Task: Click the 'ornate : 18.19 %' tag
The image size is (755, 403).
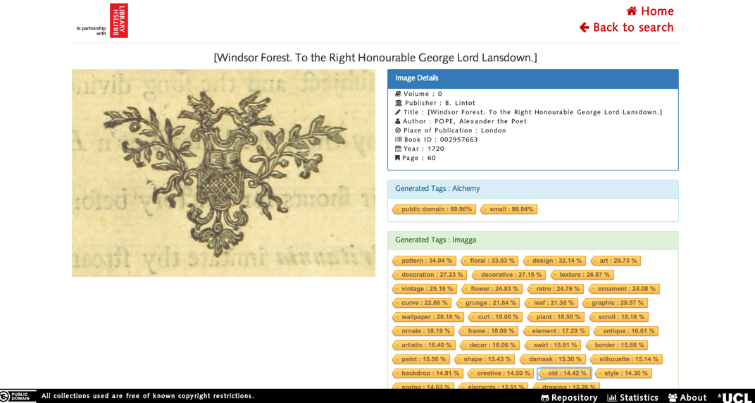Action: (x=424, y=331)
